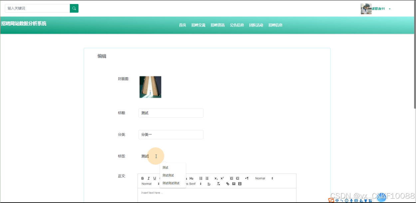
Task: Decrease indent in the editor
Action: 232,178
